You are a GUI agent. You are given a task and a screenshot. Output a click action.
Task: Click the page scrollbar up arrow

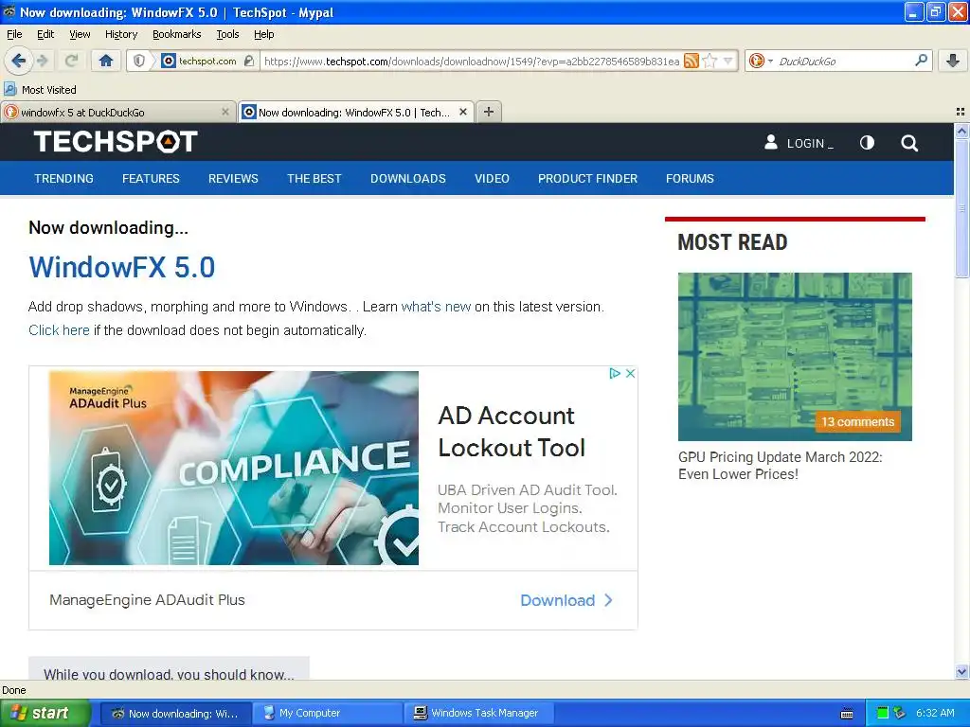pyautogui.click(x=961, y=131)
